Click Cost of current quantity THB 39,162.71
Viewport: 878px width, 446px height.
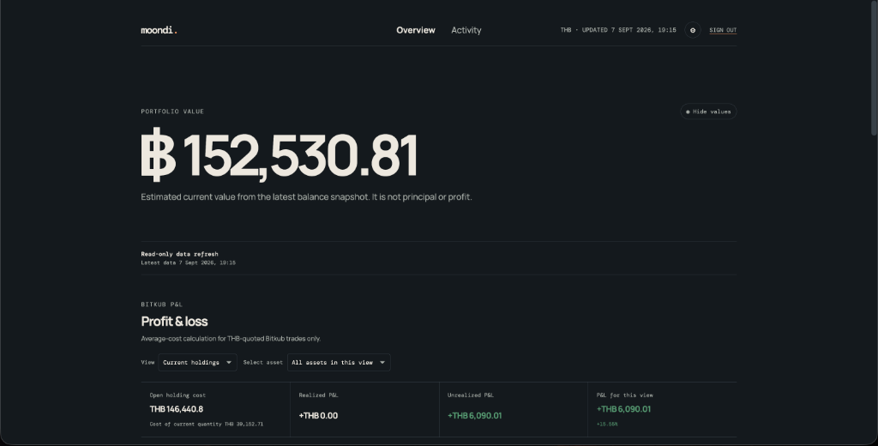[206, 425]
